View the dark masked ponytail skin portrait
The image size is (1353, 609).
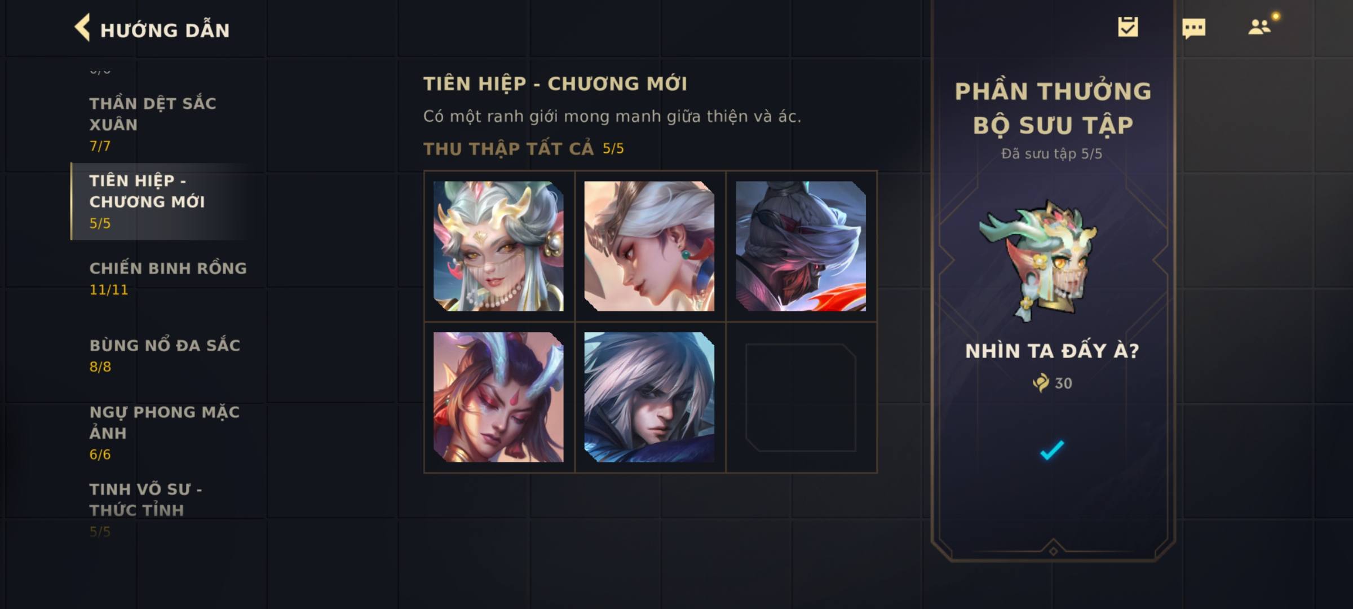801,246
